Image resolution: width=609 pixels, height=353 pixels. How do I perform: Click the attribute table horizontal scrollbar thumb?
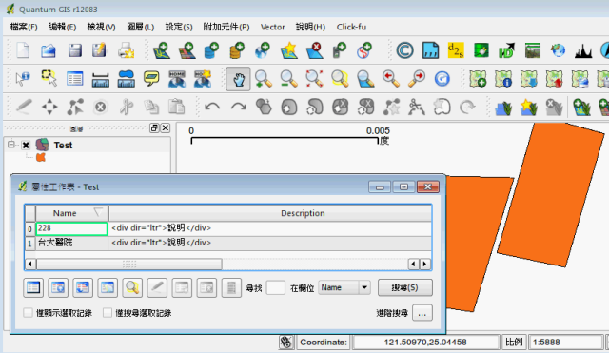click(x=129, y=265)
